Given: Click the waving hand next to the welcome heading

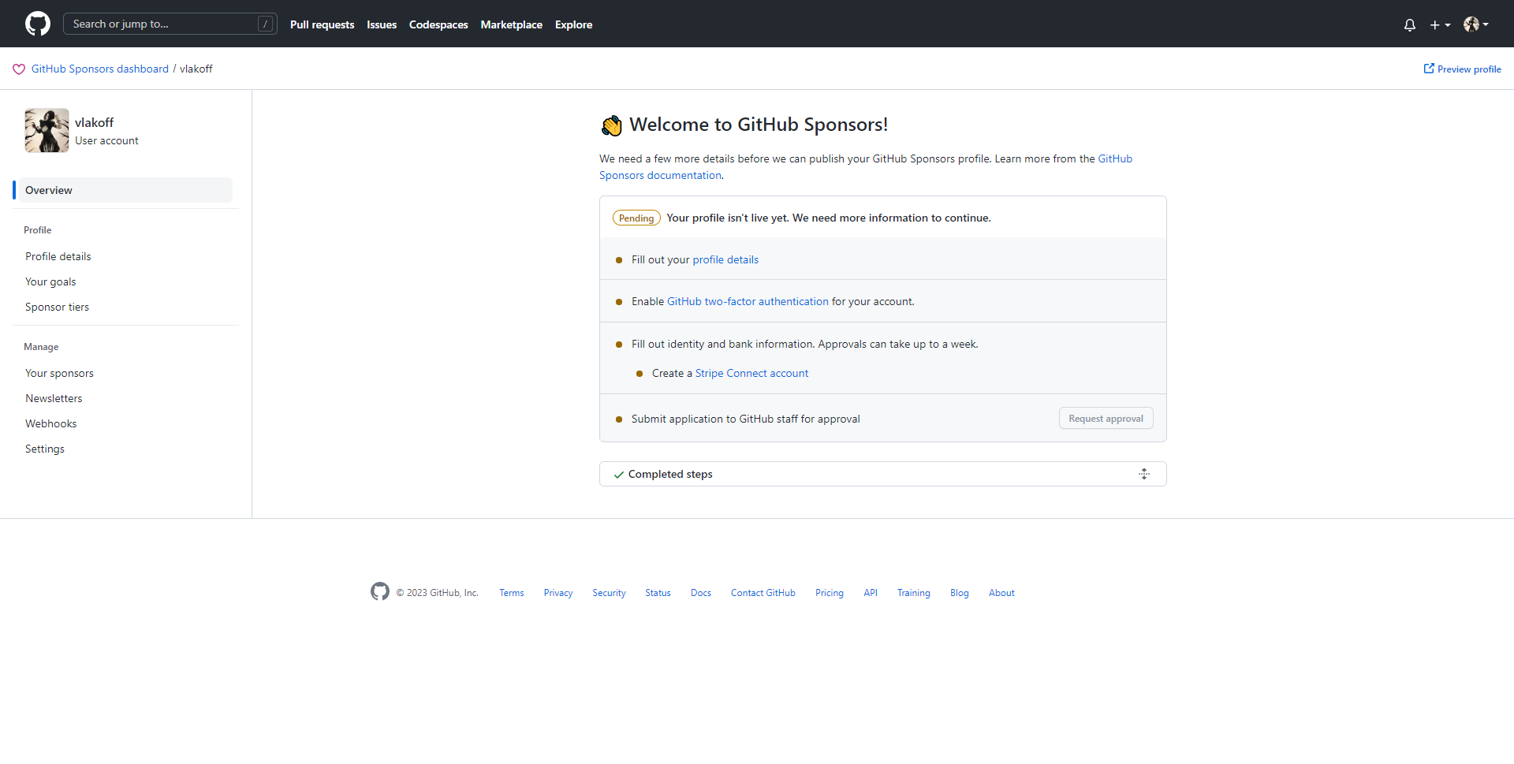Looking at the screenshot, I should tap(612, 125).
